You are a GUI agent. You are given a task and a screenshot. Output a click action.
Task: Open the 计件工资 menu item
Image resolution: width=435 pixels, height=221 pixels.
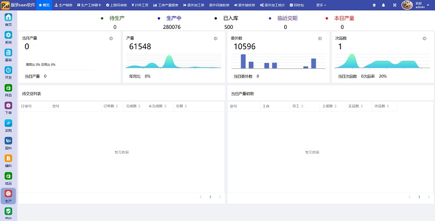(140, 5)
